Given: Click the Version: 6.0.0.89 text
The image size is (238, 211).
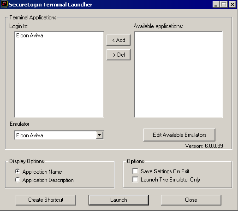Looking at the screenshot, I should coord(204,146).
